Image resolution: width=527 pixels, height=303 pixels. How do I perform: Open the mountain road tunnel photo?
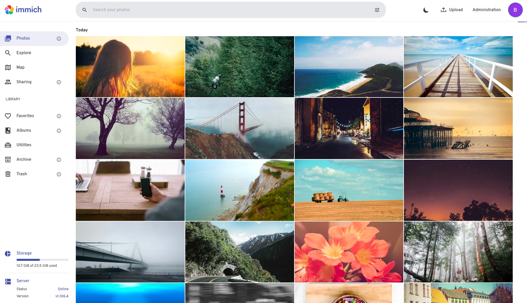click(240, 252)
